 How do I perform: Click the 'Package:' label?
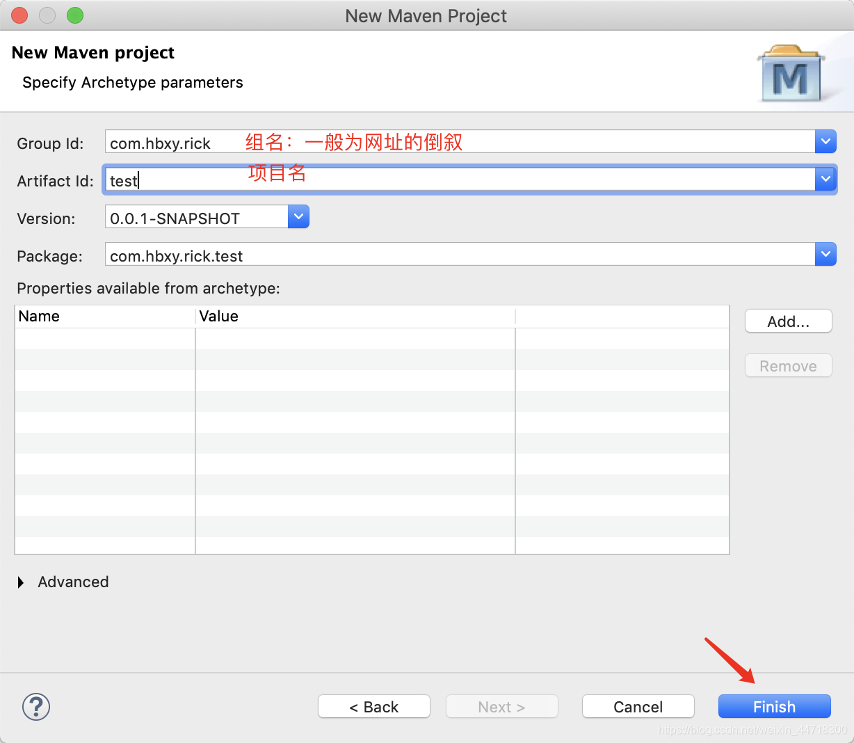[49, 256]
